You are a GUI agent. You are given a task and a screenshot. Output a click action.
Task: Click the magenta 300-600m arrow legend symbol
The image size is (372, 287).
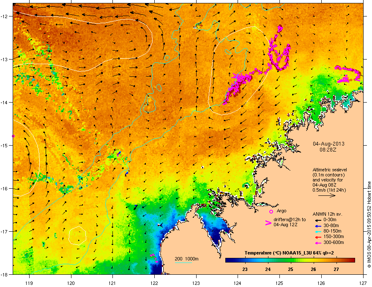click(x=317, y=243)
